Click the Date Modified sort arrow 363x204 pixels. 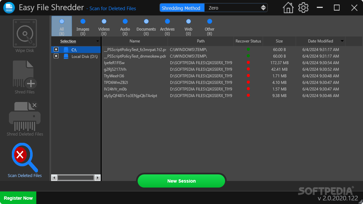(342, 41)
